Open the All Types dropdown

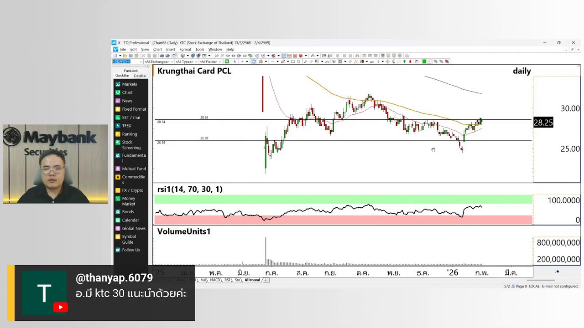187,61
